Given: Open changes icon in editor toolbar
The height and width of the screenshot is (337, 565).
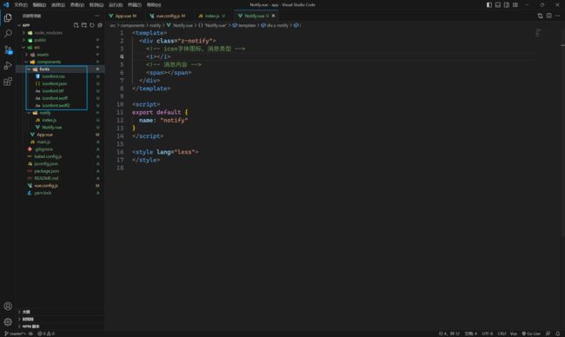Looking at the screenshot, I should click(540, 16).
